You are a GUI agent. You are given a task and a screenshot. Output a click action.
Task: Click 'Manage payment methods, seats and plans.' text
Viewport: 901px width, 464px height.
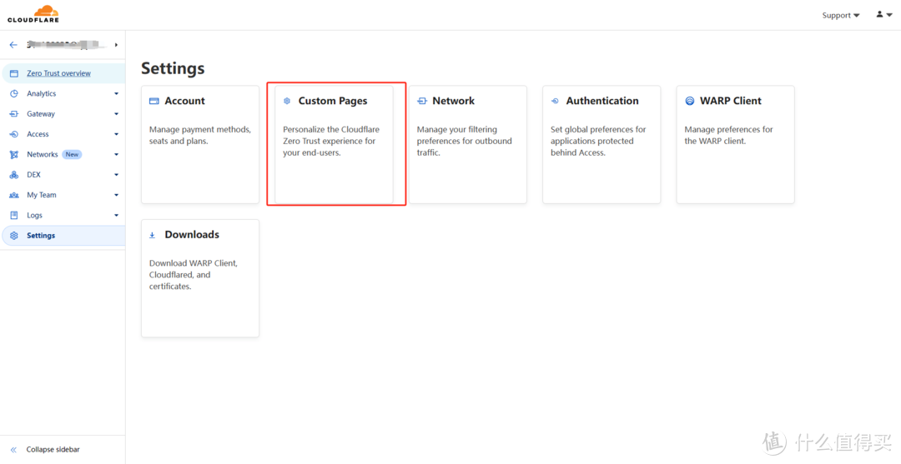200,135
